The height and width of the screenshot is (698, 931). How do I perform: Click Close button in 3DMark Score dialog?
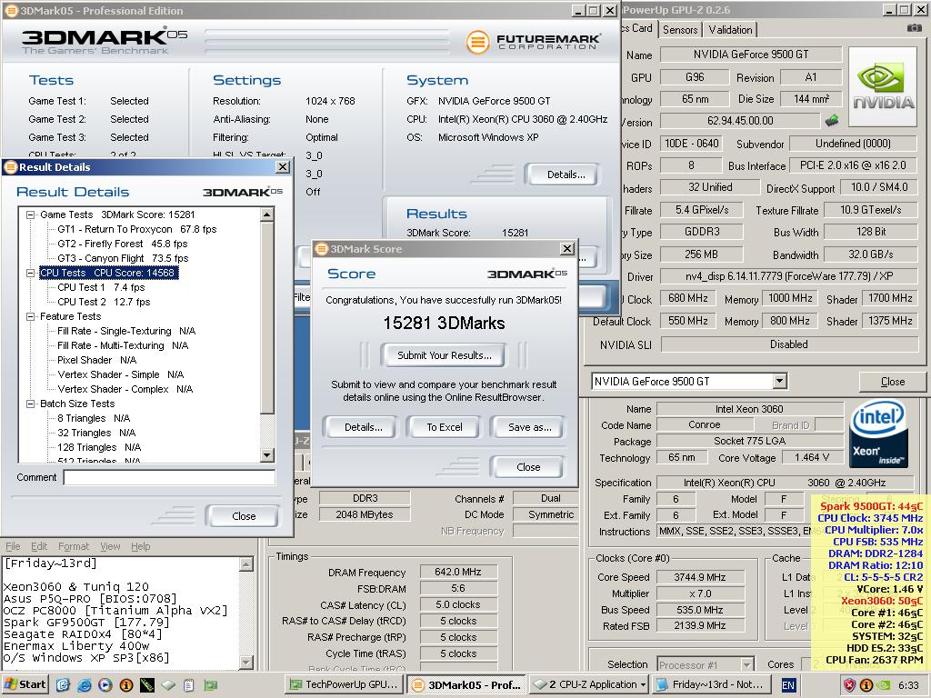point(528,467)
